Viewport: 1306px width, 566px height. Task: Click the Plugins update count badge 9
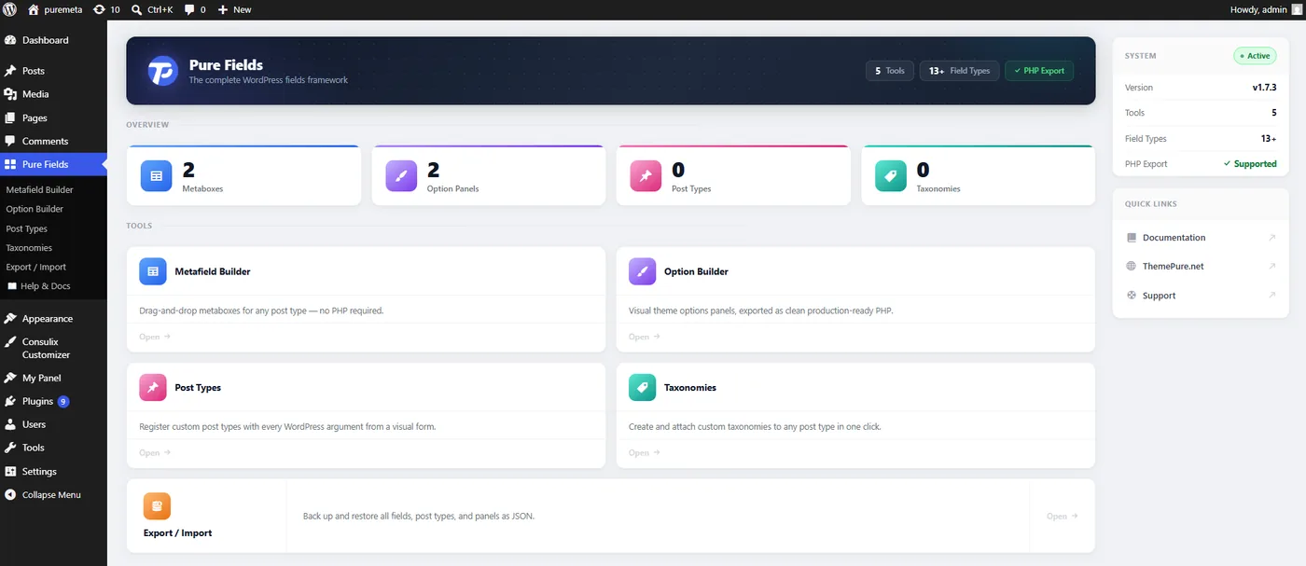coord(63,401)
